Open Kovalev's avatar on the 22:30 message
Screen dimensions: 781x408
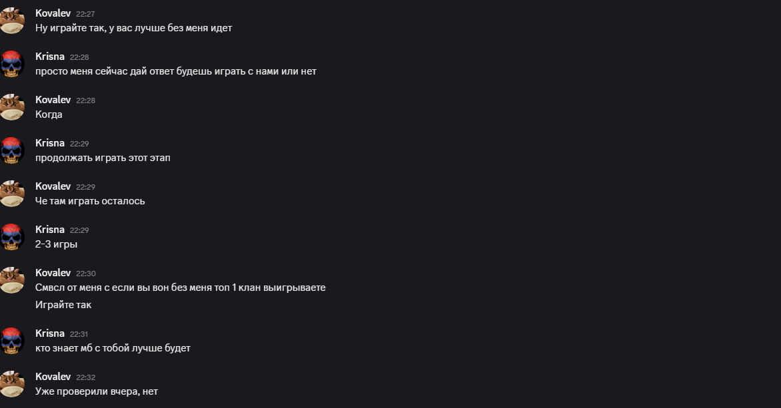11,281
